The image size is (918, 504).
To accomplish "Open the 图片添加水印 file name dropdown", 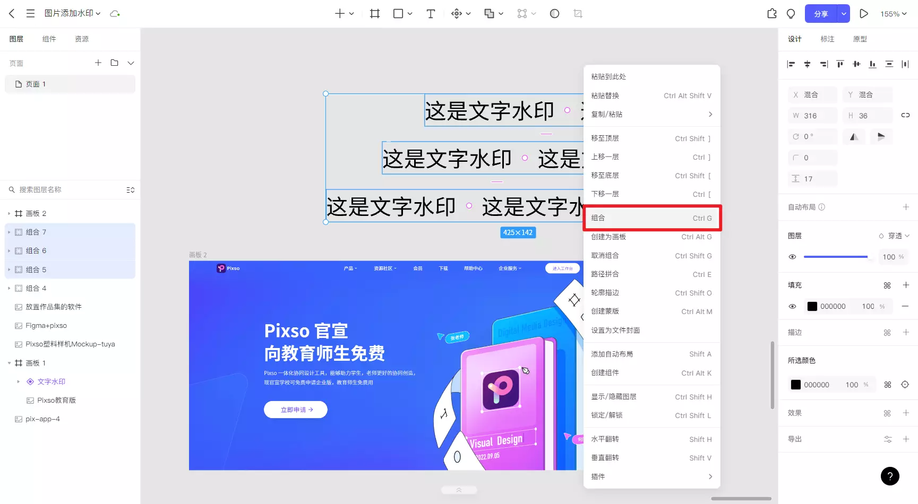I will coord(72,13).
